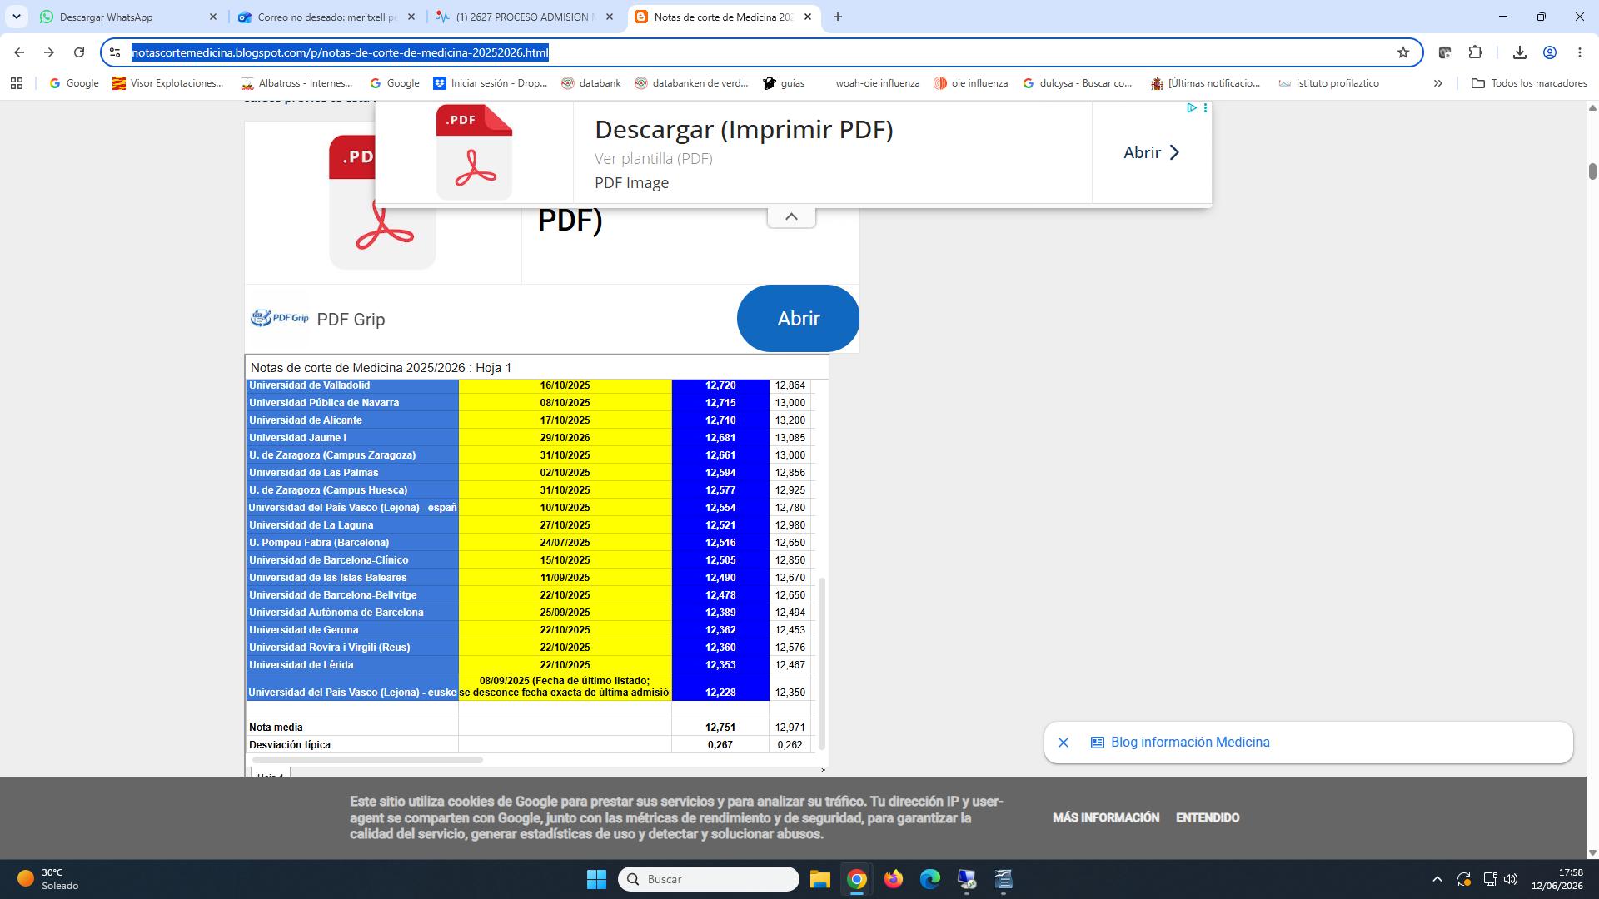Close the Descargar WhatsApp tab

pos(213,17)
